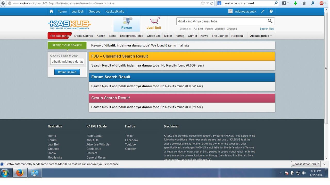Search in All Site option
The image size is (330, 185).
(x=198, y=29)
